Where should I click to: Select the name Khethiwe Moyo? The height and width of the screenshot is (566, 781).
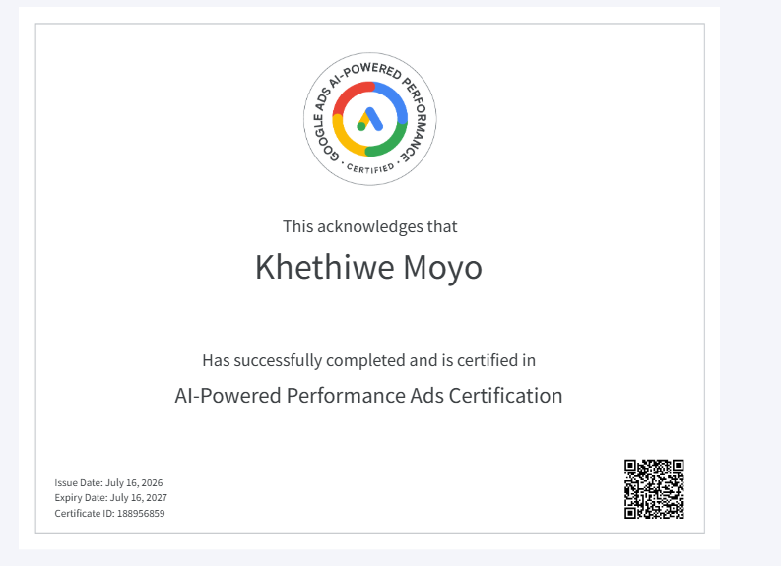(x=368, y=268)
